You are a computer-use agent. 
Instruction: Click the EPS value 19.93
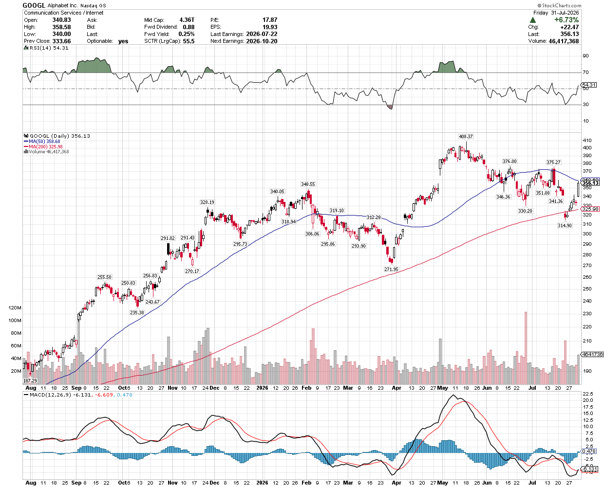tap(270, 27)
